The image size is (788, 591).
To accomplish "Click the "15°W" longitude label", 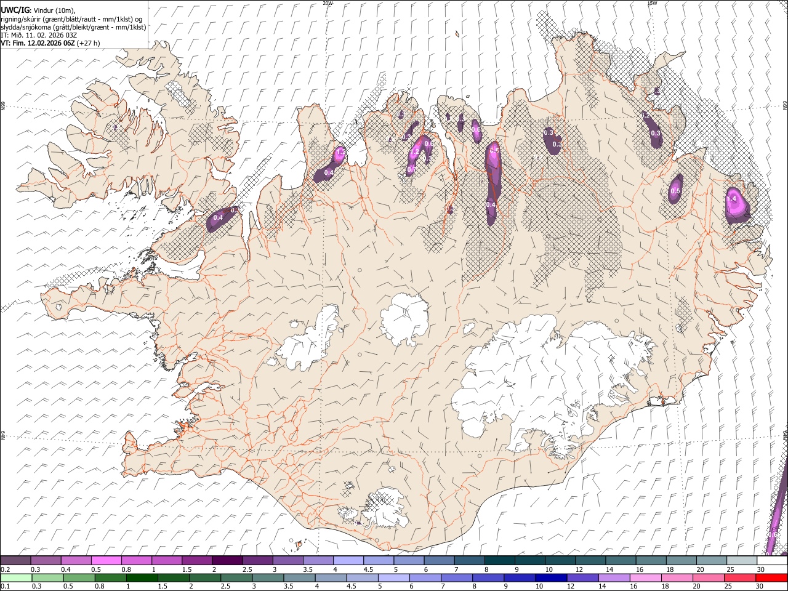I will (x=652, y=3).
